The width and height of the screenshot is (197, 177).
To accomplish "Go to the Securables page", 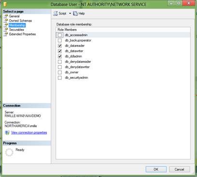I will (16, 29).
